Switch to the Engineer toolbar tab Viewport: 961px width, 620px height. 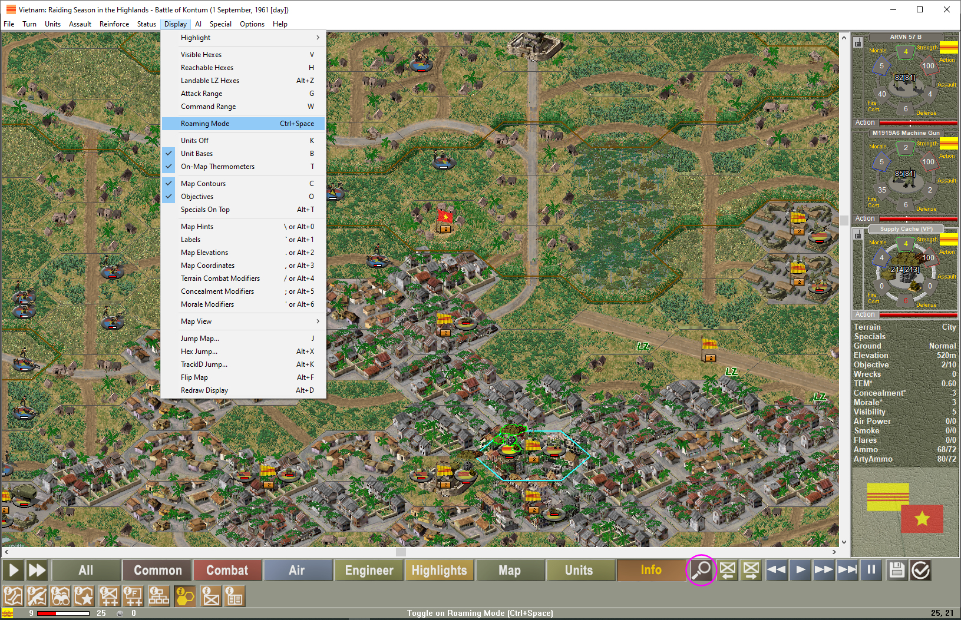369,570
